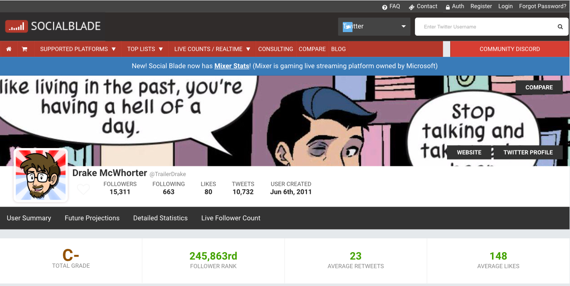Follow the Mixer Stats link
570x286 pixels.
tap(231, 66)
